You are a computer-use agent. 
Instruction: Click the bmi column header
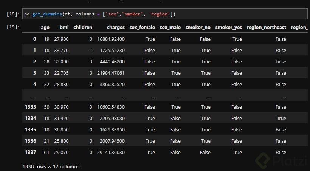pyautogui.click(x=64, y=28)
